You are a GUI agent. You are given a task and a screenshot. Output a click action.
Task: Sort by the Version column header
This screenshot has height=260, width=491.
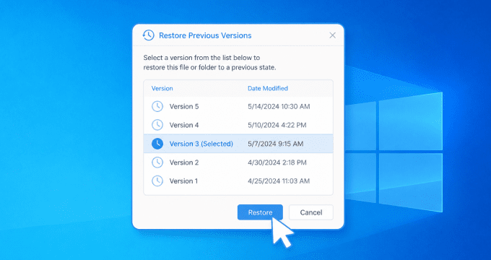coord(162,88)
